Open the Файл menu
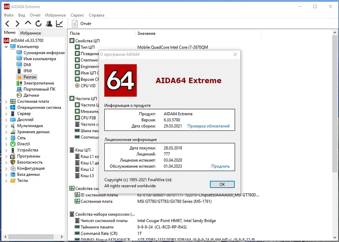Image resolution: width=339 pixels, height=242 pixels. [x=8, y=15]
